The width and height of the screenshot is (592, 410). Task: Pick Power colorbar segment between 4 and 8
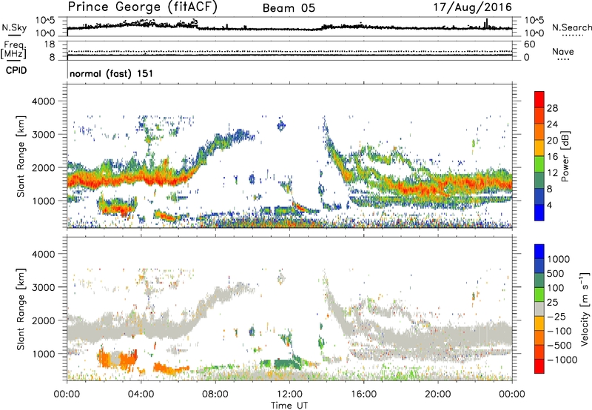(539, 196)
